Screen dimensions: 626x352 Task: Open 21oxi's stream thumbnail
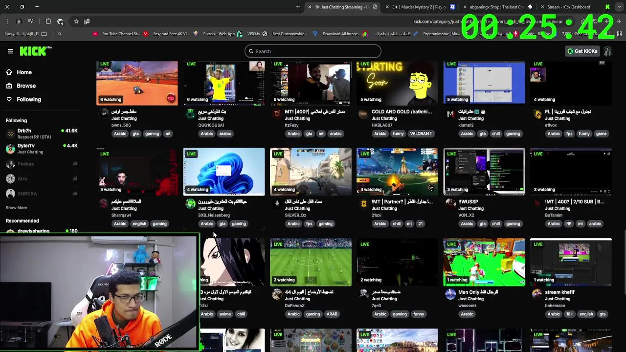coord(397,172)
